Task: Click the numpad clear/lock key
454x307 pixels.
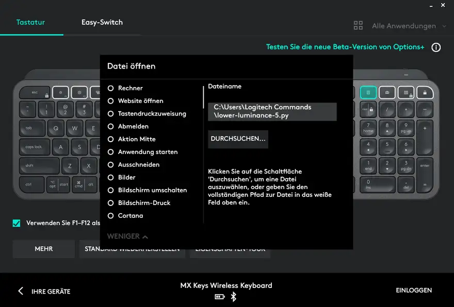Action: [x=368, y=109]
